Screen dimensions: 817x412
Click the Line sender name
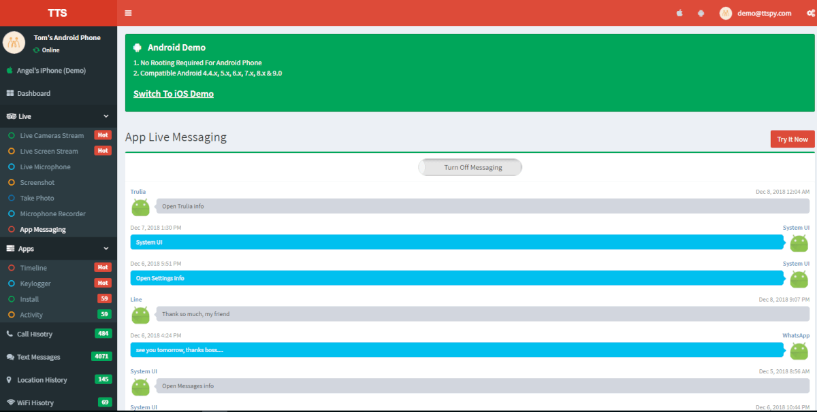point(135,299)
